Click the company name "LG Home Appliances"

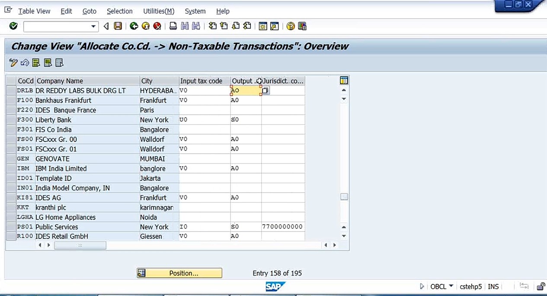point(65,217)
